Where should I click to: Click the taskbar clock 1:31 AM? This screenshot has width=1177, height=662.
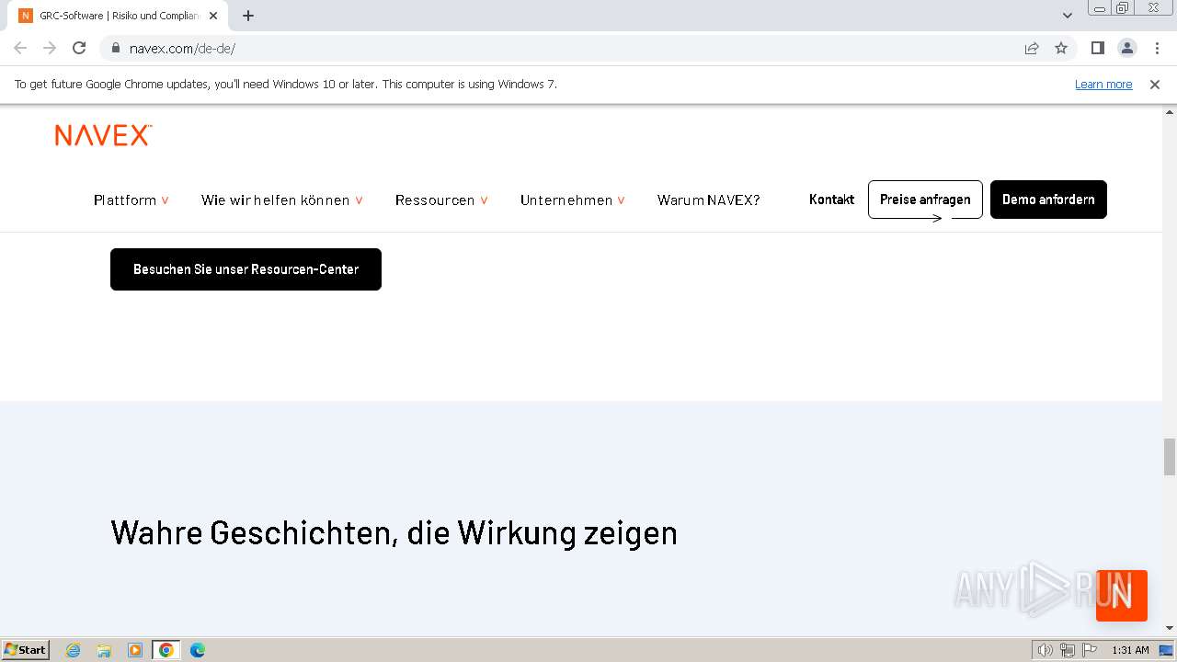(x=1130, y=650)
